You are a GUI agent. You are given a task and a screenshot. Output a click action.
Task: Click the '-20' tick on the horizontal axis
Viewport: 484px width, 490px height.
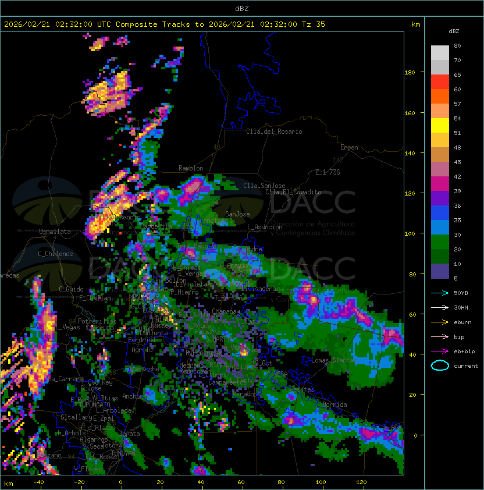point(79,482)
